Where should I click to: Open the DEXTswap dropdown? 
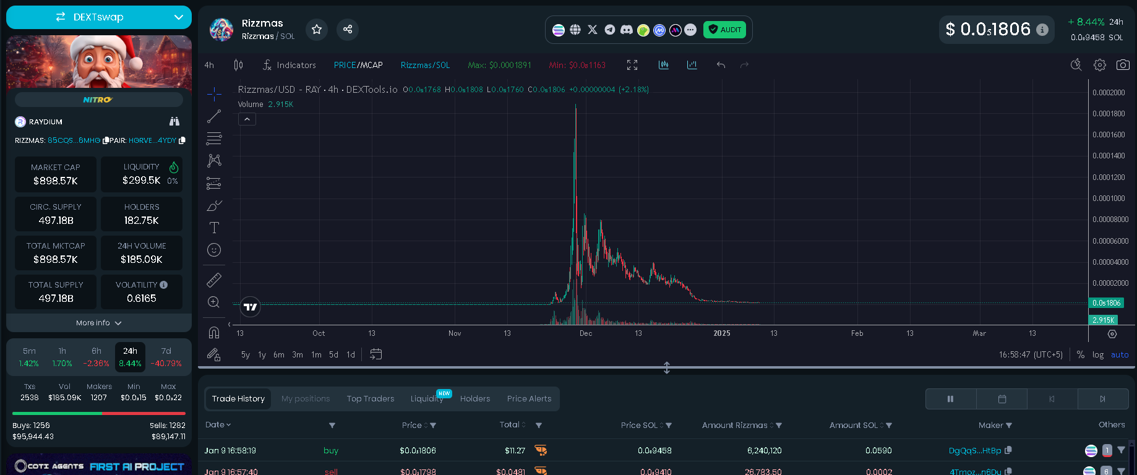[x=99, y=17]
